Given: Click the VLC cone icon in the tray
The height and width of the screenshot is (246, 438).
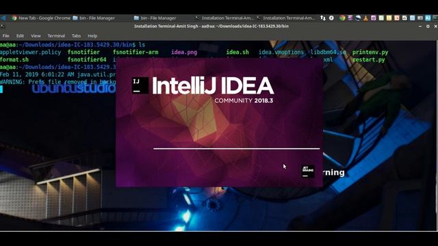Looking at the screenshot, I should pos(365,18).
